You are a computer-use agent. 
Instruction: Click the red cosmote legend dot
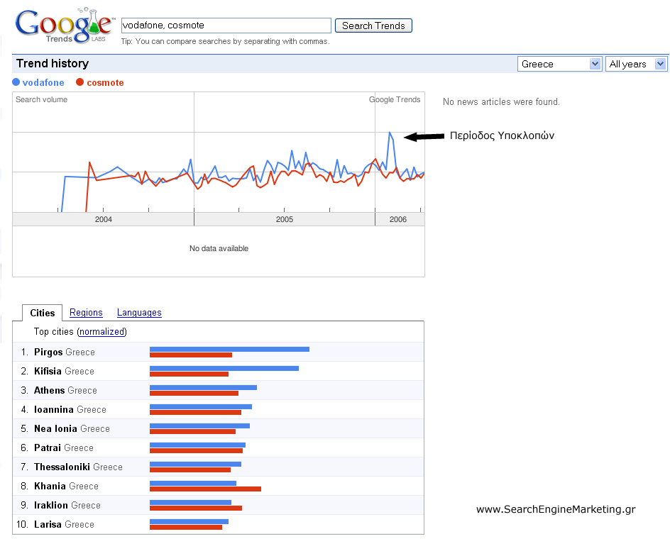[80, 82]
